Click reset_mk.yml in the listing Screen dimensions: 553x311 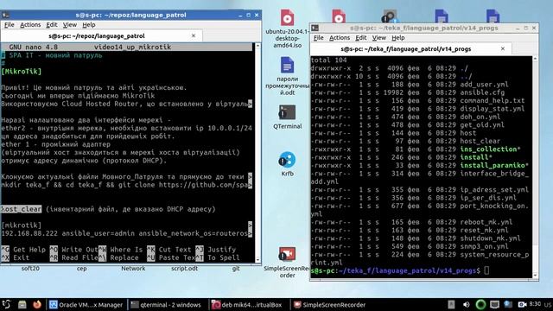click(484, 231)
